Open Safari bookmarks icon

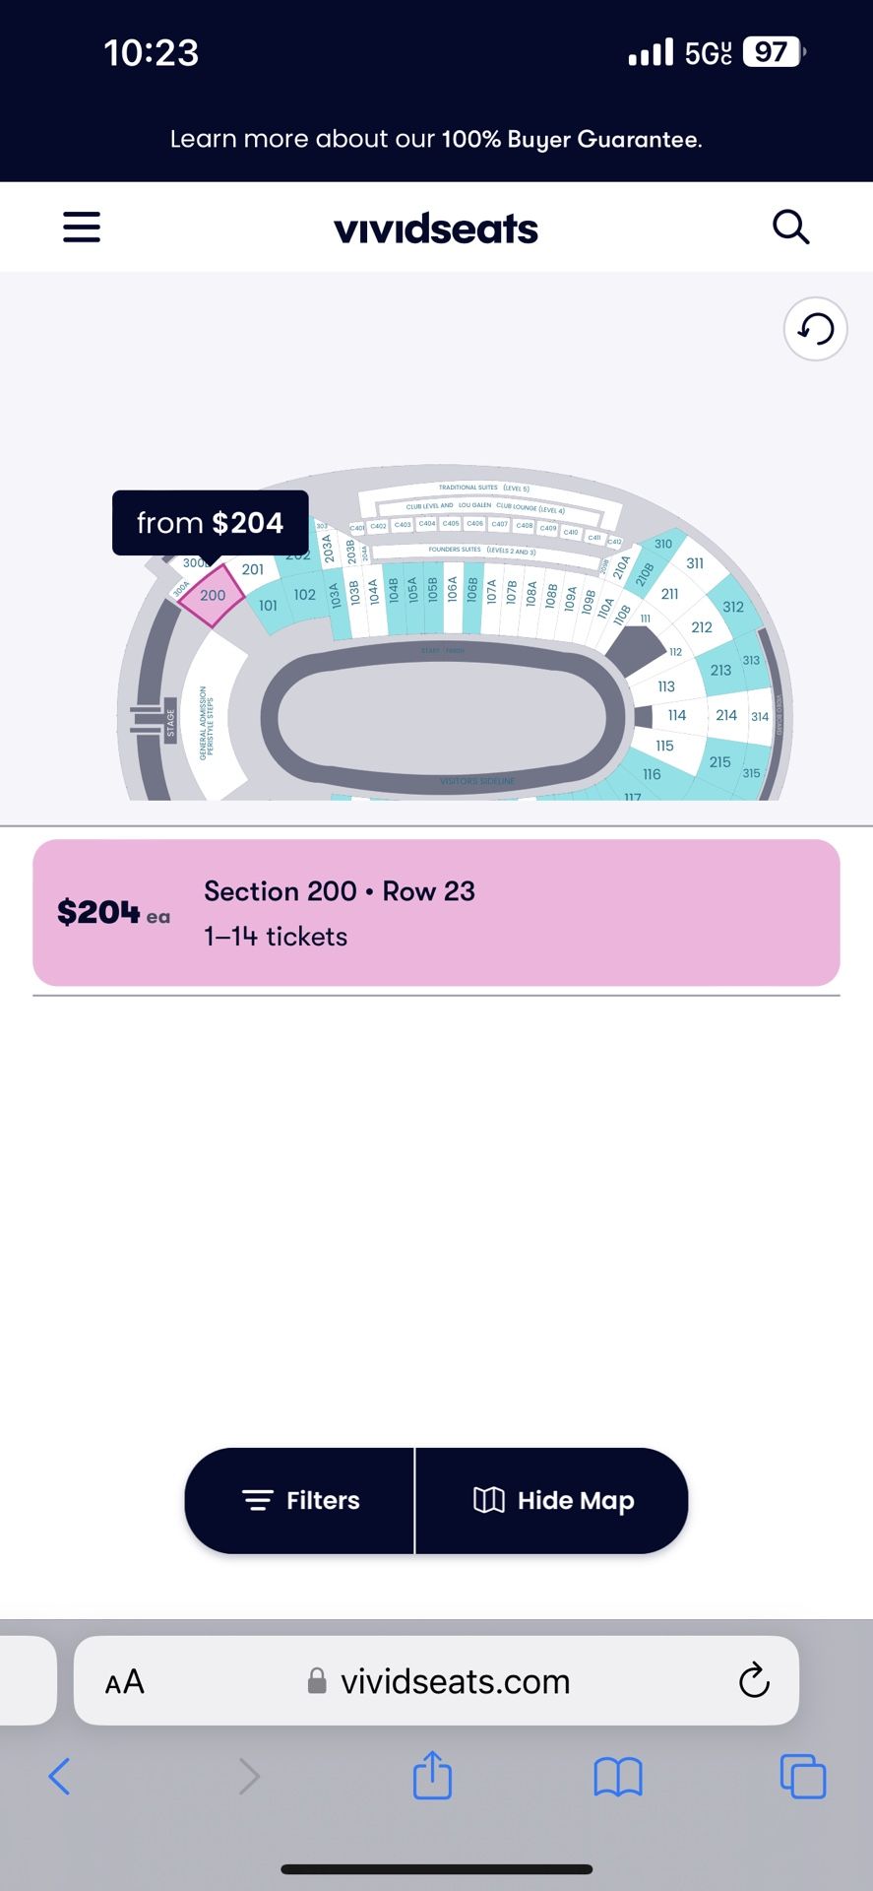(x=618, y=1778)
